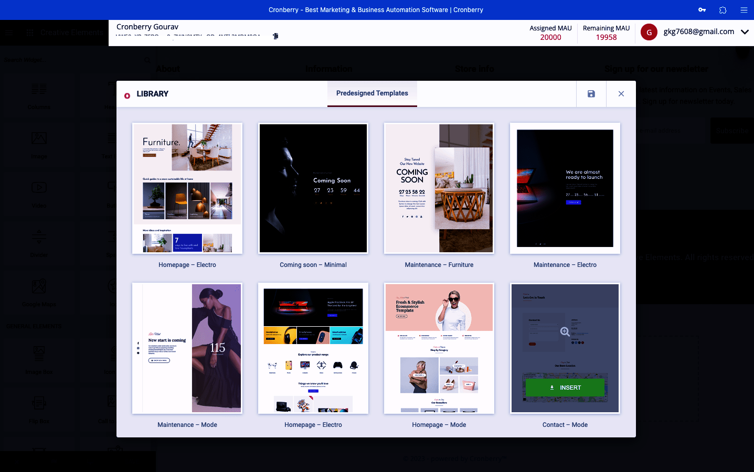This screenshot has width=754, height=472.
Task: Save the template using the disk icon
Action: point(591,94)
